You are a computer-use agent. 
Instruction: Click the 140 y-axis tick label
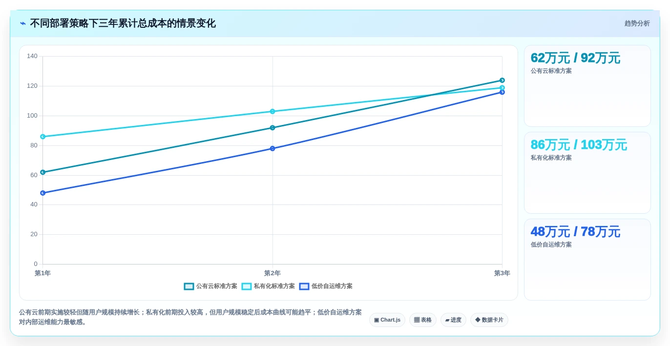(x=32, y=56)
